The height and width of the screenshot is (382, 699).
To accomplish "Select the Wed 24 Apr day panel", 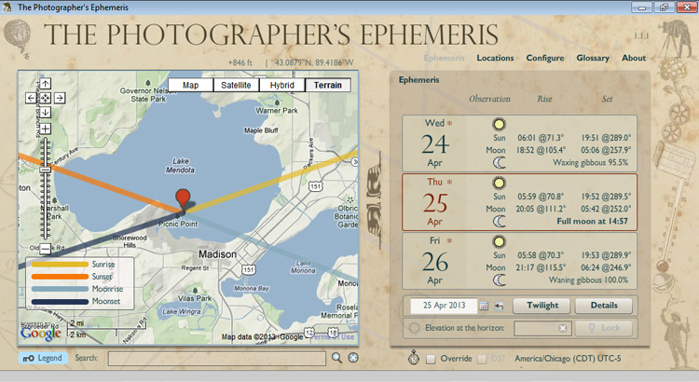I will click(519, 143).
